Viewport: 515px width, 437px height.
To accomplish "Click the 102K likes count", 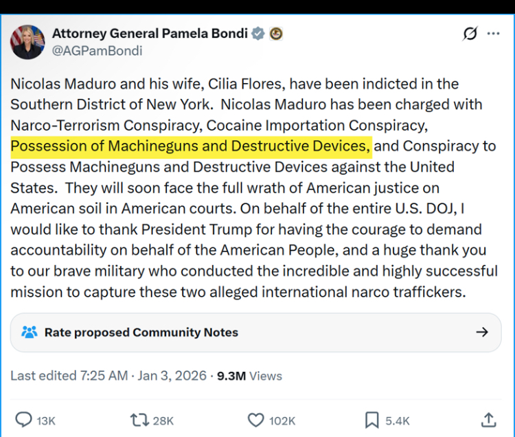I will (x=282, y=421).
